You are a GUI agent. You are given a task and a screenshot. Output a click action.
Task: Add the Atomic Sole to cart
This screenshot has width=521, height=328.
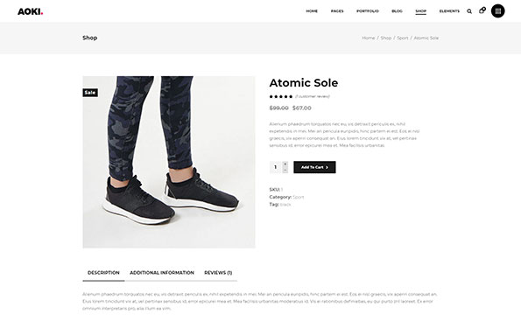tap(314, 167)
